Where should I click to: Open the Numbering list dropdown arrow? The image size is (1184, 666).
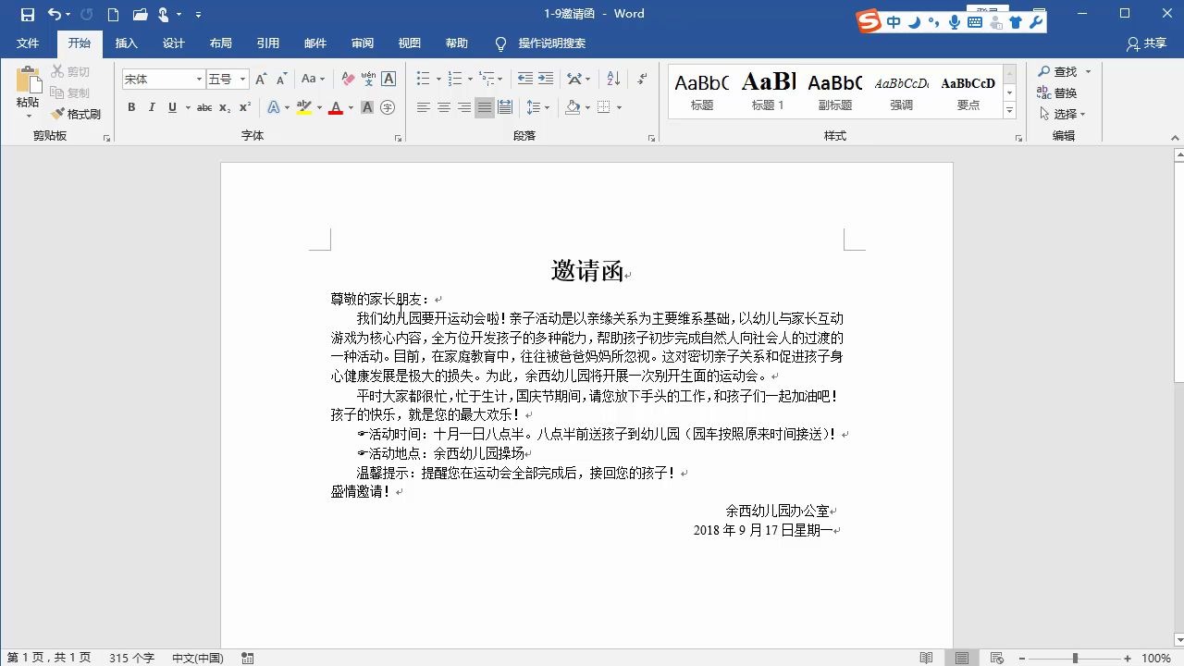(x=470, y=80)
